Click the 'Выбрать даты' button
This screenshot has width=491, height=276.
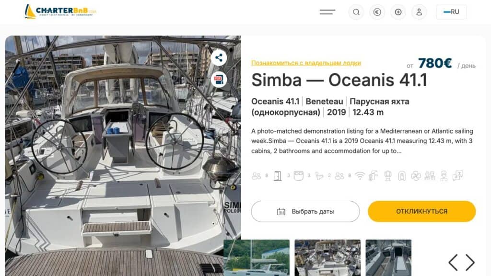pos(305,211)
